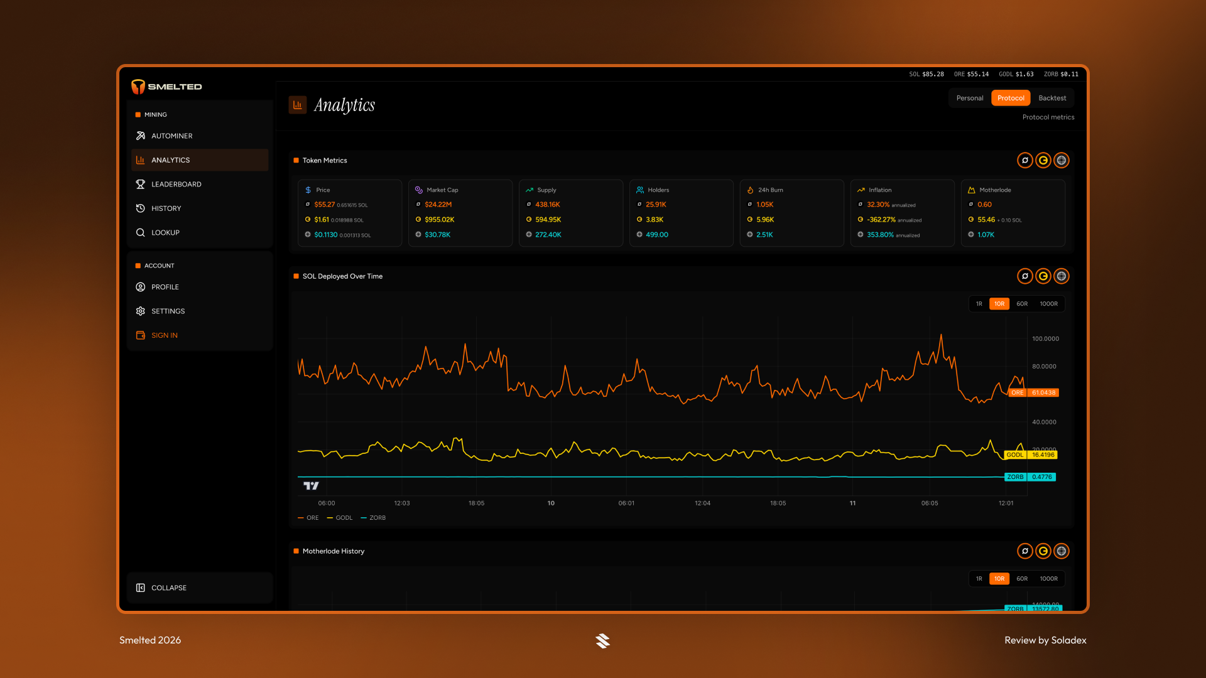Open the Leaderboard trophy icon
This screenshot has height=678, width=1206.
point(141,184)
